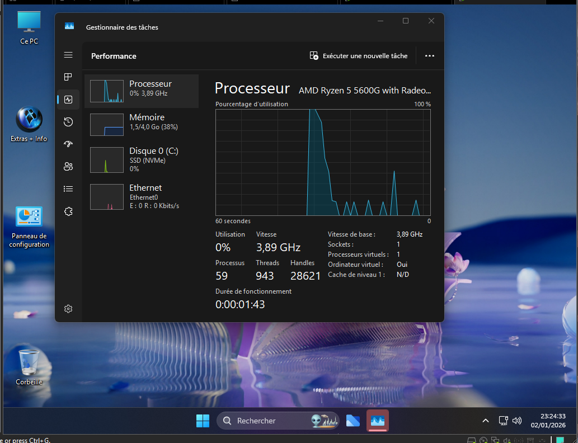Open App history icon in sidebar
578x443 pixels.
(x=68, y=122)
